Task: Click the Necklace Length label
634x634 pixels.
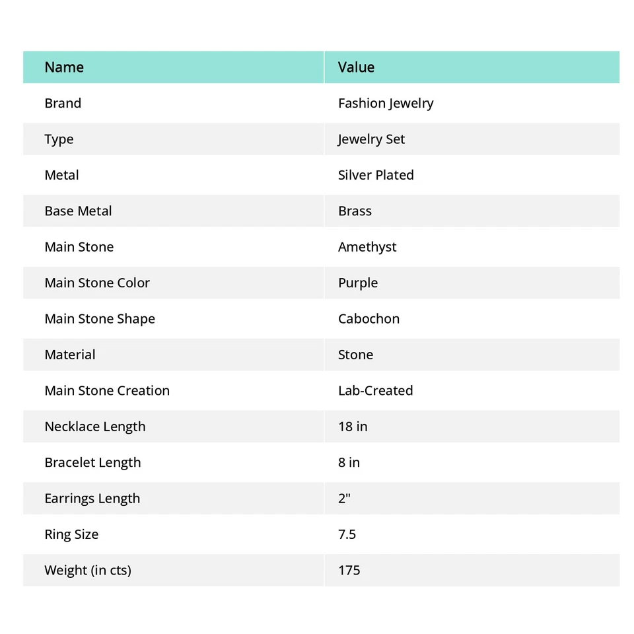Action: click(x=95, y=427)
